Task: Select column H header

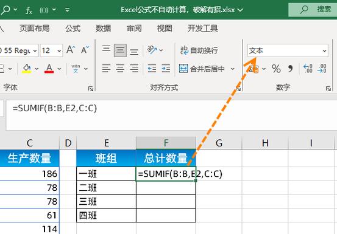Action: pyautogui.click(x=265, y=143)
